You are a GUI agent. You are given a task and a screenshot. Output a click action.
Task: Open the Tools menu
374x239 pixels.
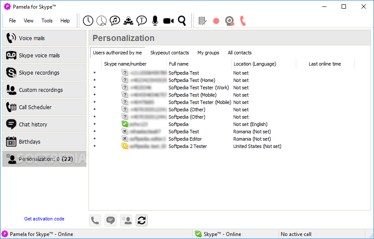pyautogui.click(x=47, y=21)
